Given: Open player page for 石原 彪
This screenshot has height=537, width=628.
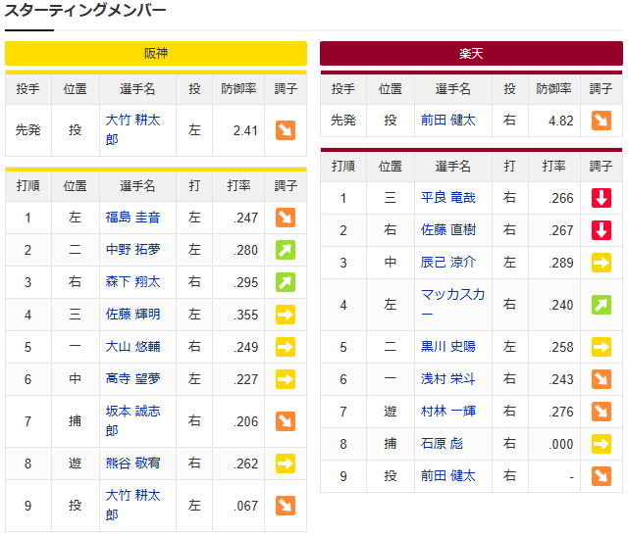Looking at the screenshot, I should [442, 444].
